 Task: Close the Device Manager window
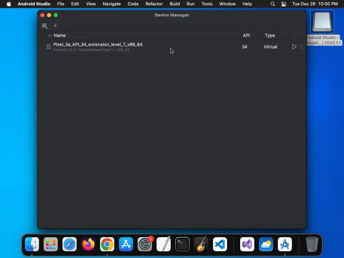42,15
